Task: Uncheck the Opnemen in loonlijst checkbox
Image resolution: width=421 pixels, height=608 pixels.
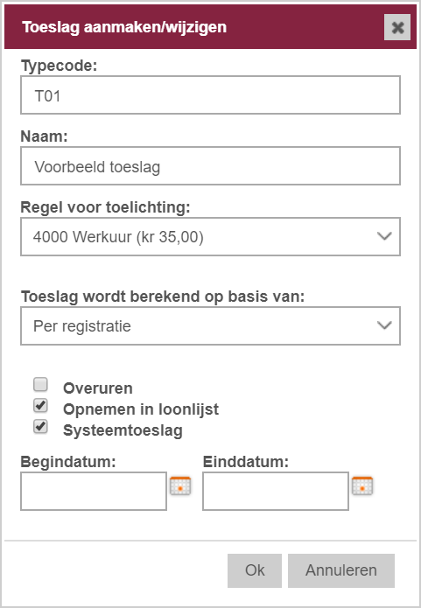Action: click(40, 405)
